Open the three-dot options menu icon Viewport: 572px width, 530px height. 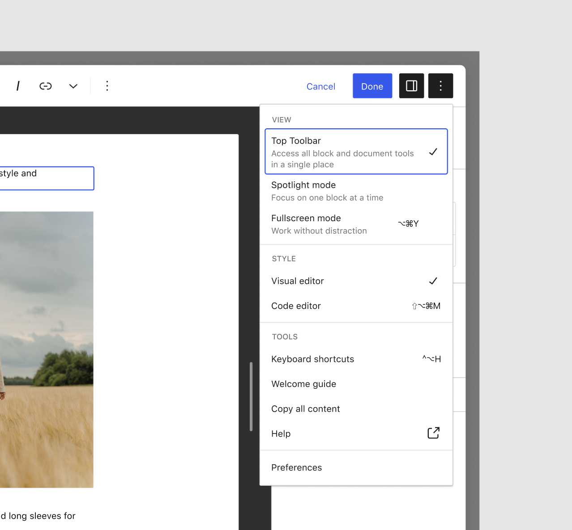[x=440, y=86]
